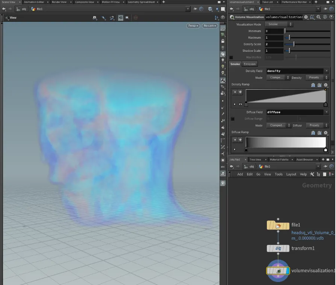Screen dimensions: 336x285
Task: Expand the Density Field dropdown arrow
Action: tap(327, 71)
